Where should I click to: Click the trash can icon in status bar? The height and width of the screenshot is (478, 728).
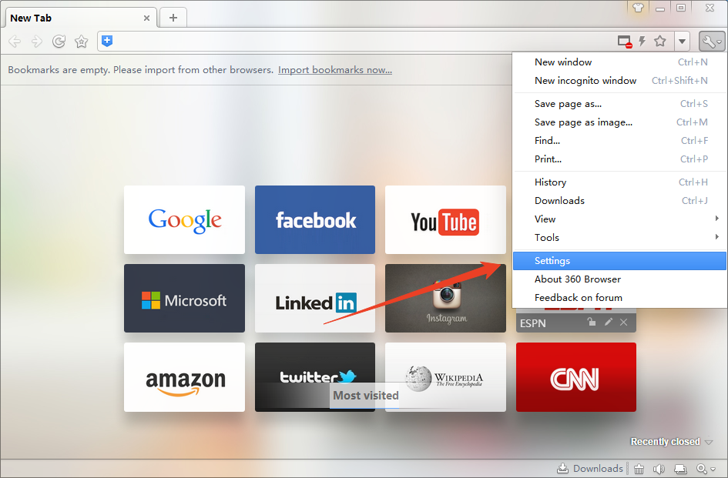click(639, 469)
